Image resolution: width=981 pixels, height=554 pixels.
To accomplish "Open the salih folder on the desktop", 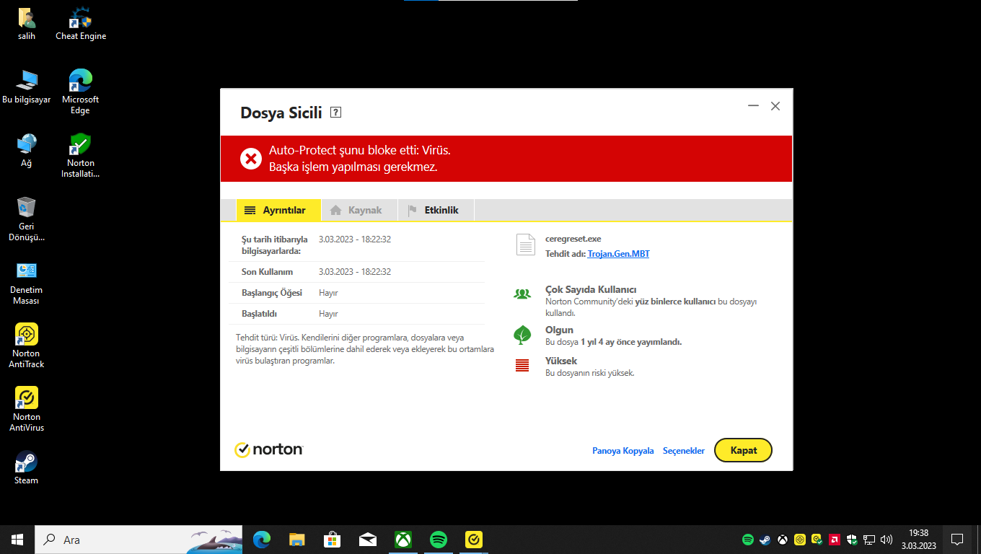I will click(27, 24).
